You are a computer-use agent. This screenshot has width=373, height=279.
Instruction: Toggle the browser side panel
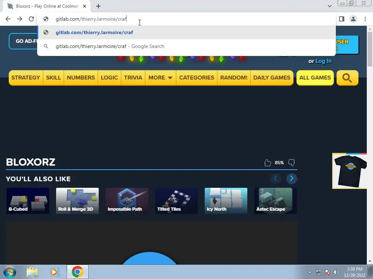(x=342, y=19)
